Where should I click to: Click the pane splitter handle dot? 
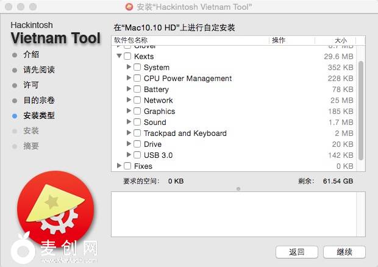click(238, 188)
